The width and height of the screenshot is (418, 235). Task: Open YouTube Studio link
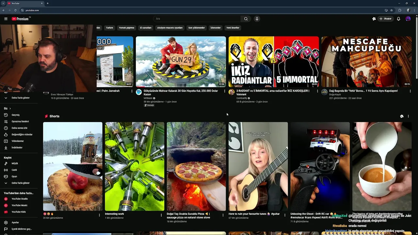click(x=19, y=199)
